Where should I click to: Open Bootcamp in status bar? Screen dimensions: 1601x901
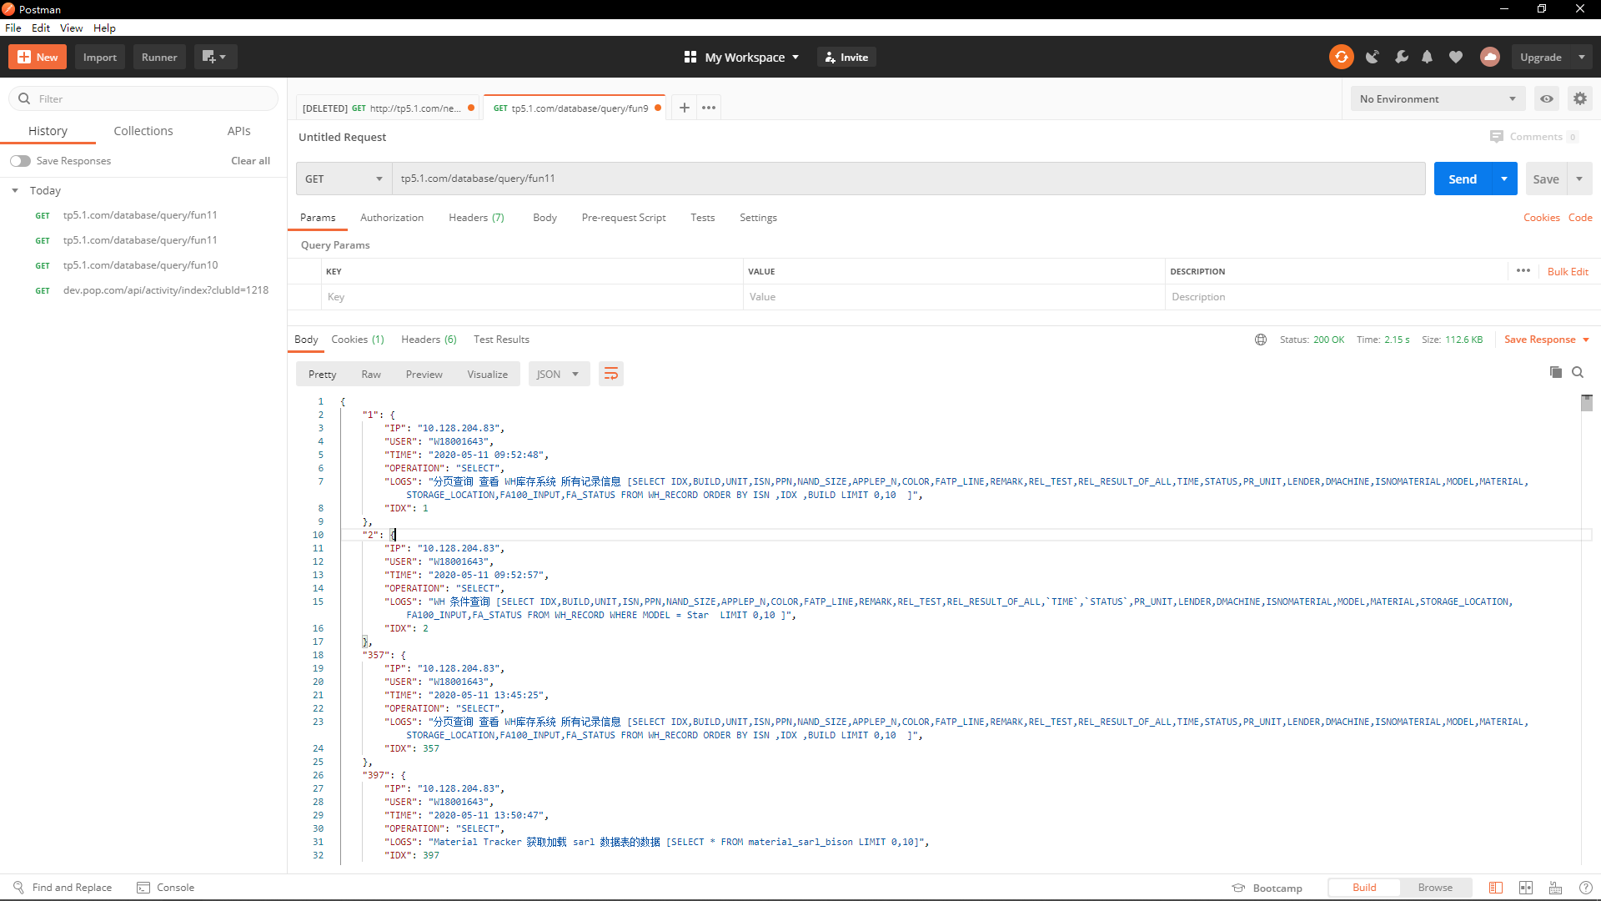[1267, 888]
